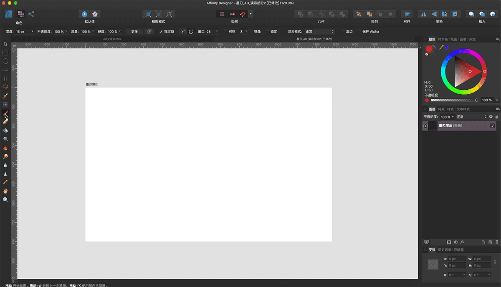
Task: Switch to the 样本条 swatches tab
Action: [443, 39]
